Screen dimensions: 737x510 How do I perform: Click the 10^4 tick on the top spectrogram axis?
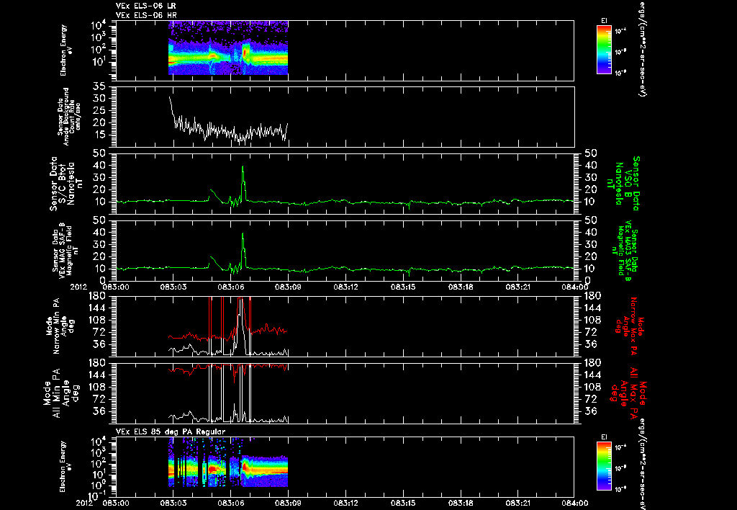(x=98, y=25)
